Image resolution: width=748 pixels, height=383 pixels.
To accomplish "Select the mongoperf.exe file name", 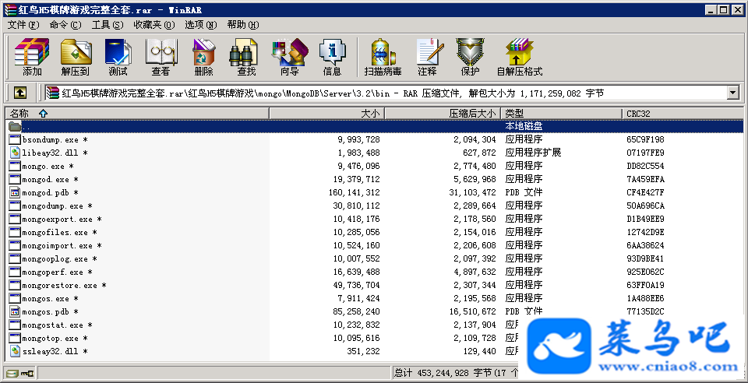I will click(x=52, y=272).
